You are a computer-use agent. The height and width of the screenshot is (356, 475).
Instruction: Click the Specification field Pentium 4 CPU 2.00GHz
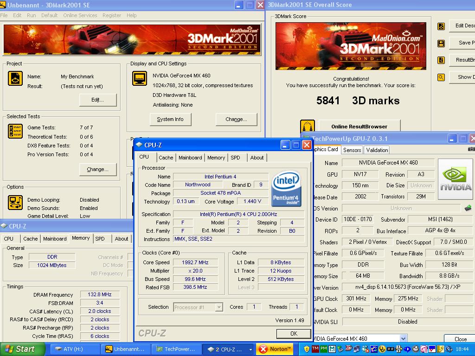click(x=238, y=214)
